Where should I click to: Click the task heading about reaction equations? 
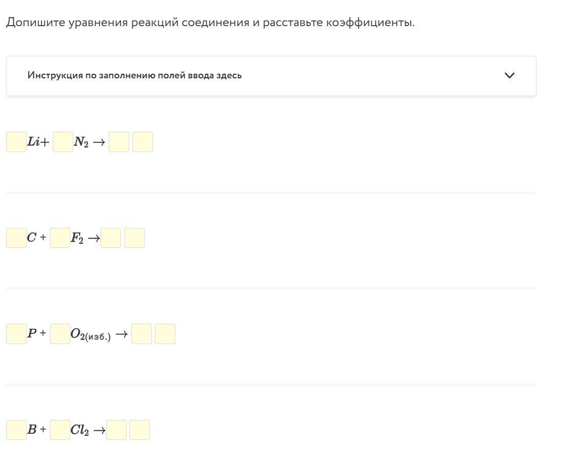[211, 23]
